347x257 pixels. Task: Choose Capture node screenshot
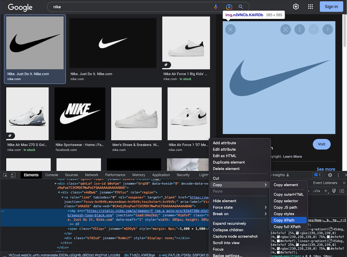tap(240, 236)
